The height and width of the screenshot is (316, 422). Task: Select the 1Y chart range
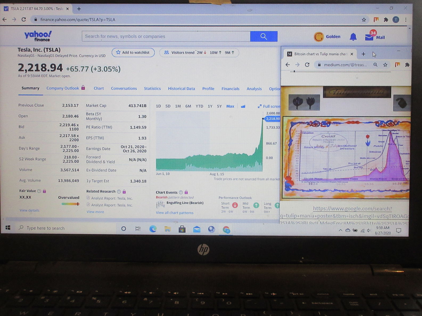tap(210, 106)
